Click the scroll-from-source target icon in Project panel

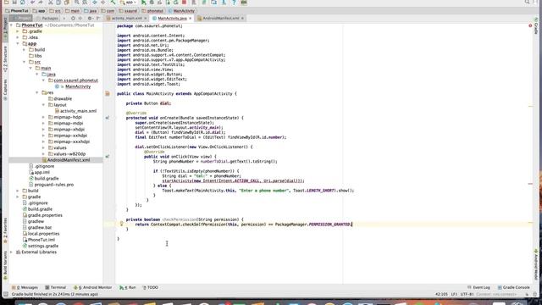click(x=73, y=18)
